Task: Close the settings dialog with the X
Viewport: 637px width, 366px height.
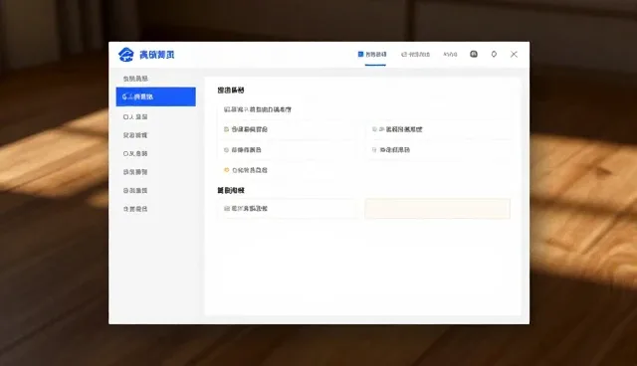Action: pyautogui.click(x=514, y=54)
